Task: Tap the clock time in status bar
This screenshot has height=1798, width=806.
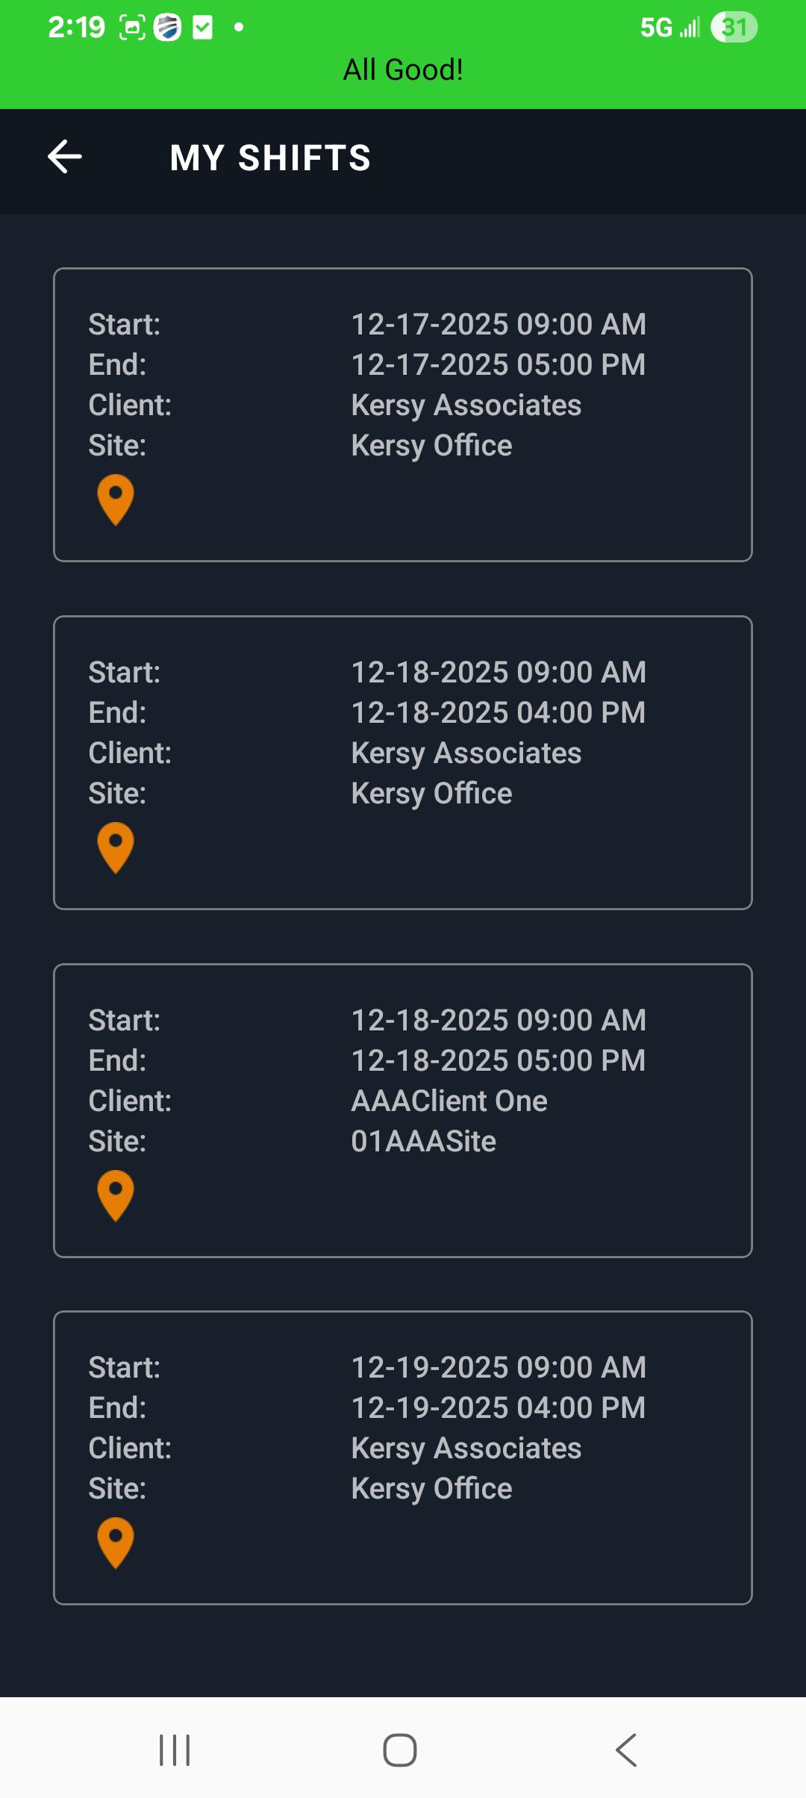Action: pyautogui.click(x=76, y=28)
